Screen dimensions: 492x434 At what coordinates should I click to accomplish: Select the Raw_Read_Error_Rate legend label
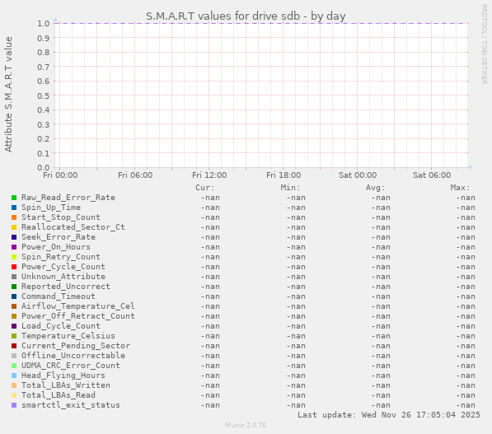68,198
